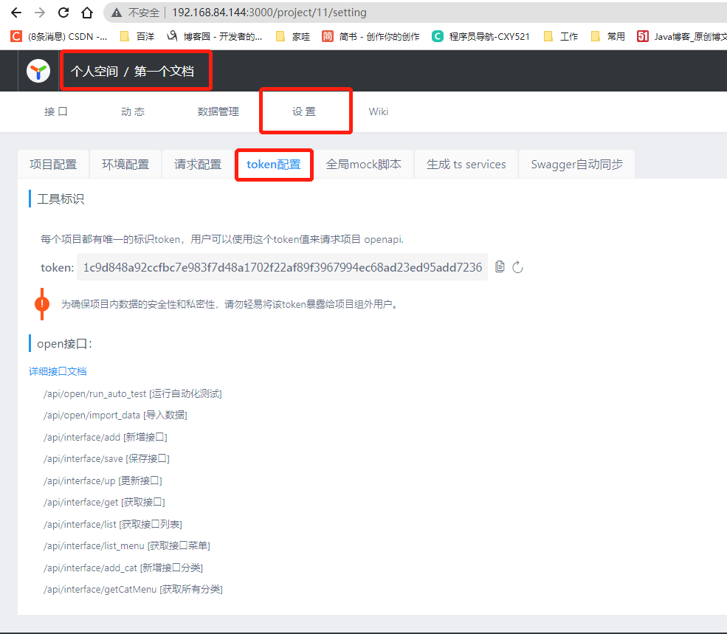
Task: Click the YApi logo icon
Action: 38,71
